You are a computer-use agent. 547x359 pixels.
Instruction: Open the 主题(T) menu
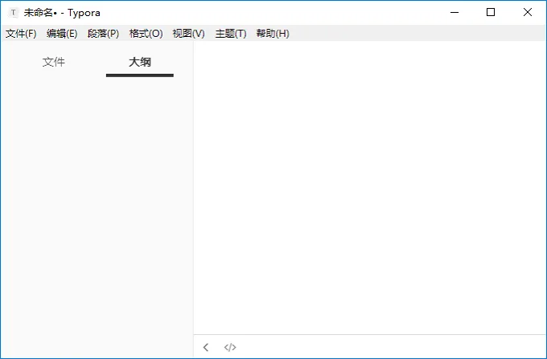(231, 34)
